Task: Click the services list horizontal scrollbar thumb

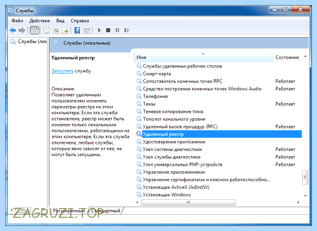Action: (x=188, y=202)
